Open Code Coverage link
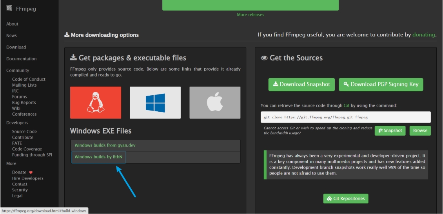The width and height of the screenshot is (443, 214). (x=27, y=149)
